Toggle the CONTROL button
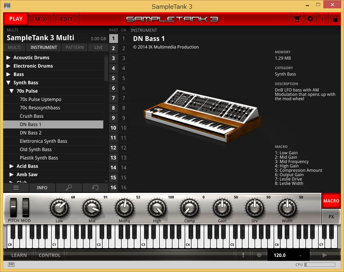 click(50, 255)
